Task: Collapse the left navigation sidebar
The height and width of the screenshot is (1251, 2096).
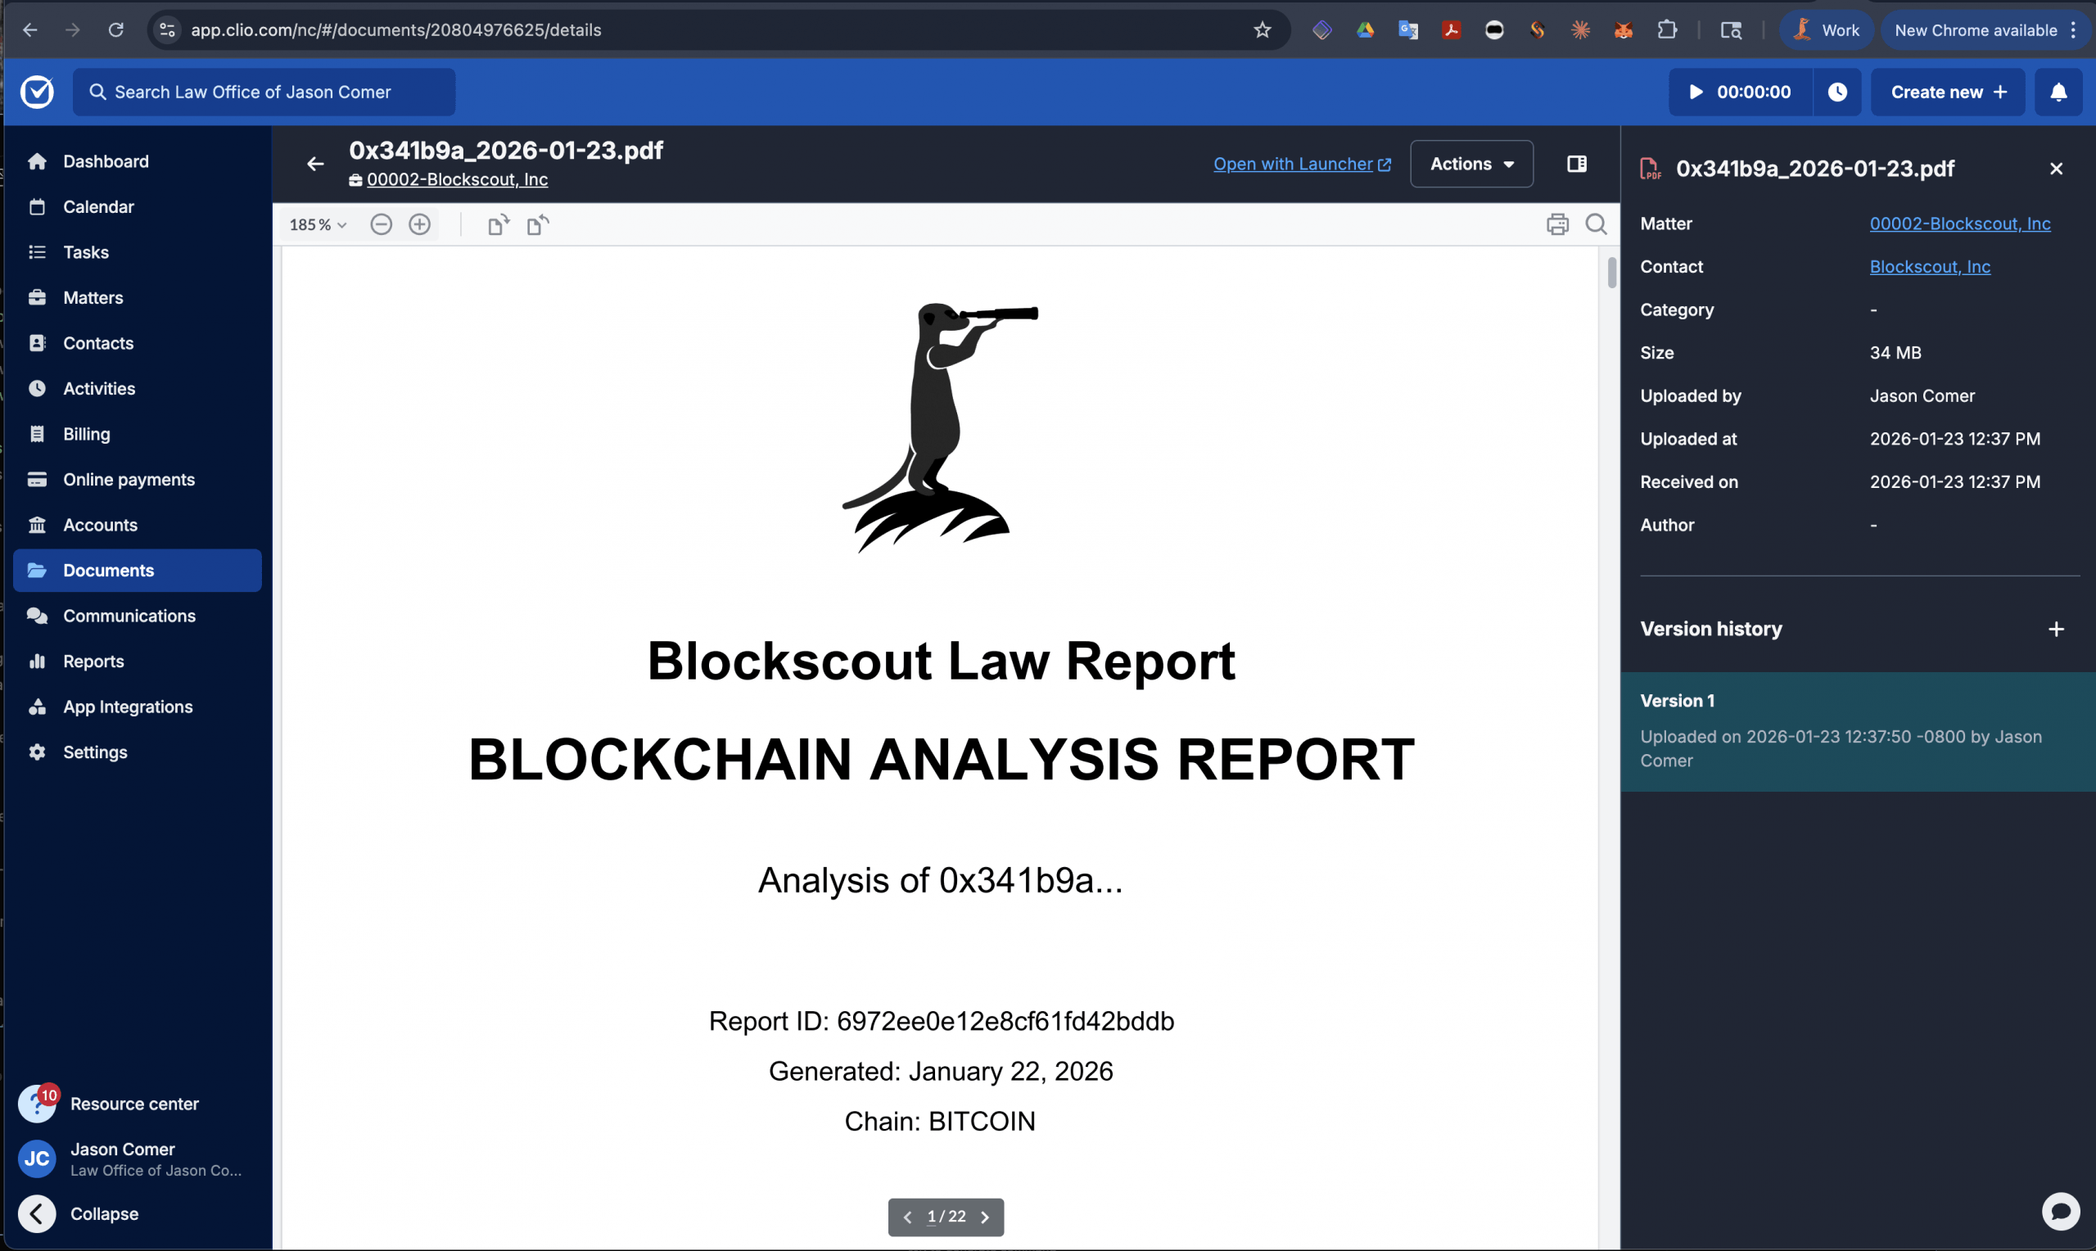Action: pyautogui.click(x=79, y=1214)
